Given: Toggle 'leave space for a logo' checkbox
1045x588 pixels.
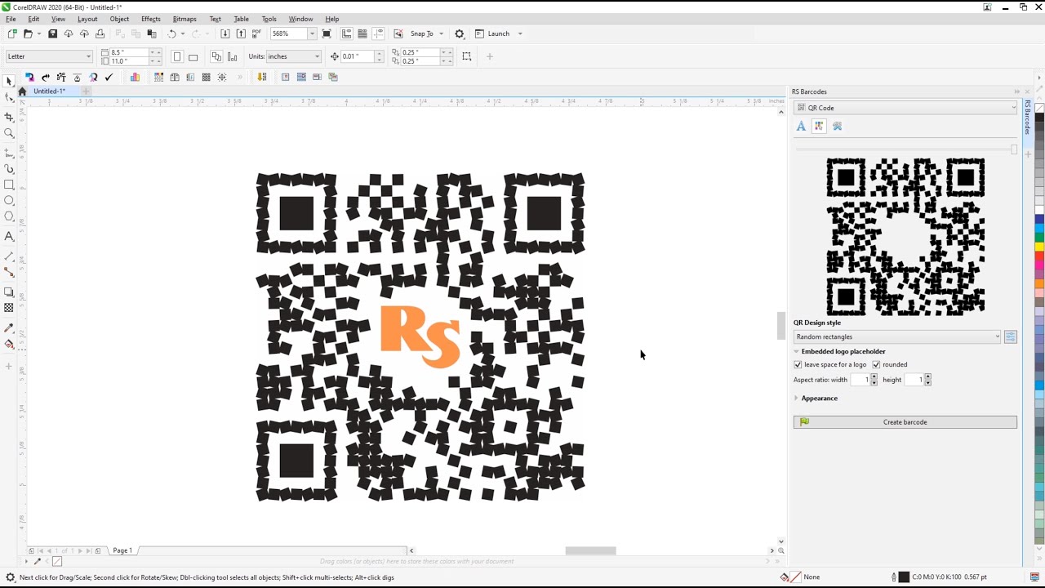Looking at the screenshot, I should (x=798, y=364).
